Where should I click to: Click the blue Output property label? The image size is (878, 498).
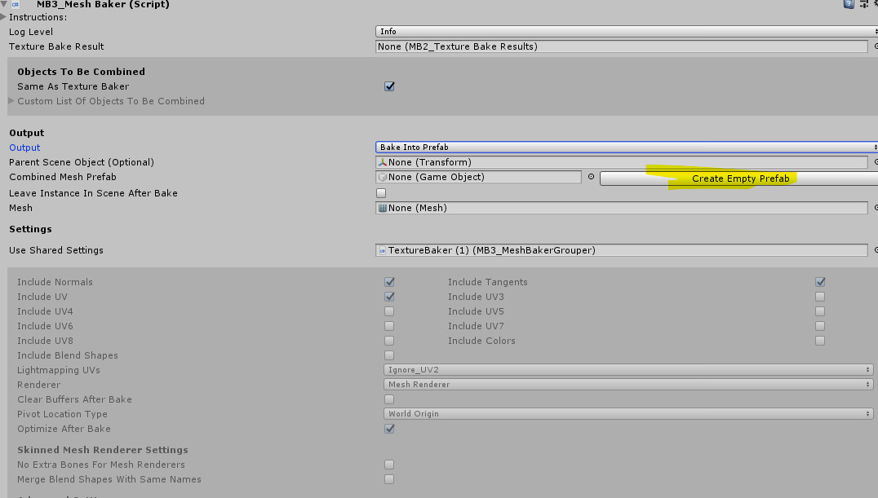(x=24, y=148)
